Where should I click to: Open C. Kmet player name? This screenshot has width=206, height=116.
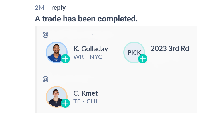(x=85, y=93)
